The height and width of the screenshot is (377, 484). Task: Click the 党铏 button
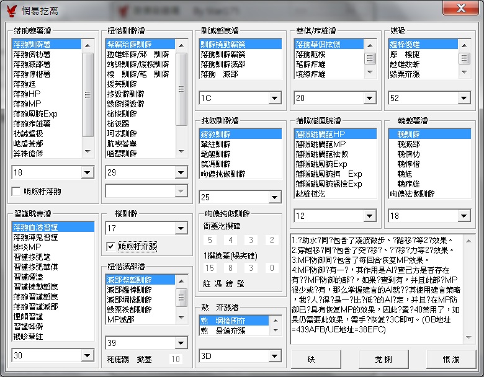tap(382, 358)
